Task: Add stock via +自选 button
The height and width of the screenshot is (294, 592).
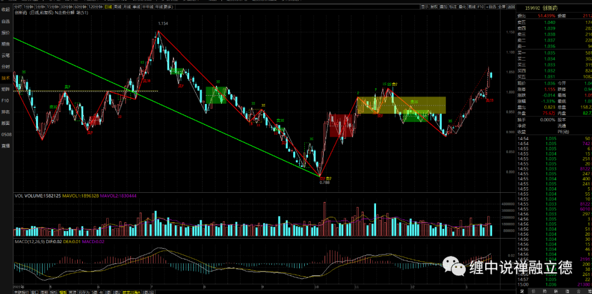Action: pyautogui.click(x=491, y=7)
